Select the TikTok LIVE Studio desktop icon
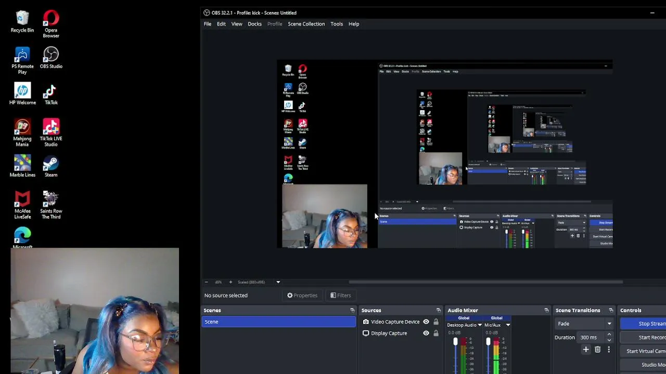Screen dimensions: 666x374 click(51, 132)
